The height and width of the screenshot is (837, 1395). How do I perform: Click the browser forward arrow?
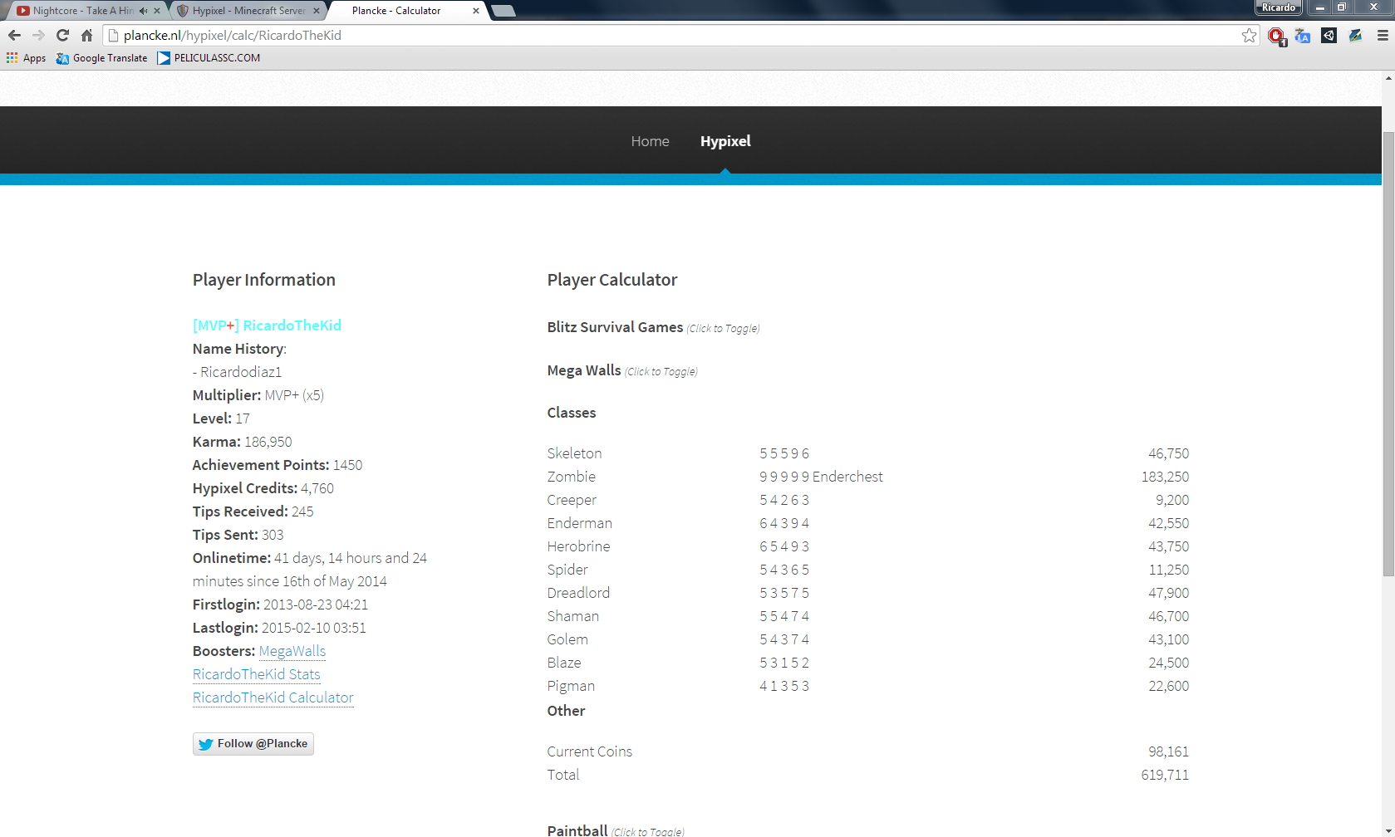(38, 35)
